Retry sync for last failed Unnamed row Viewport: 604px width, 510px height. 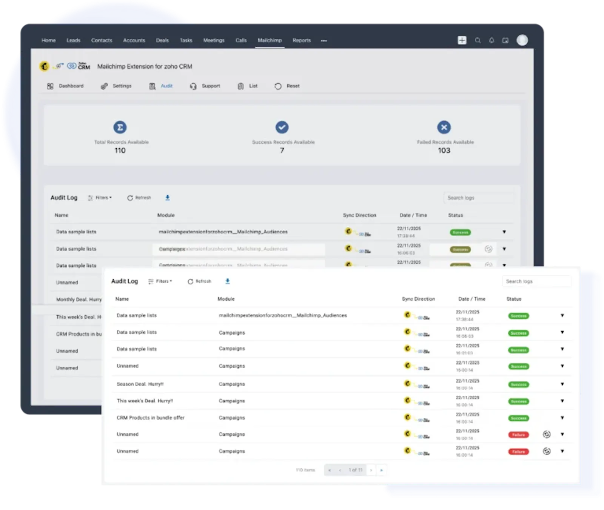(546, 451)
